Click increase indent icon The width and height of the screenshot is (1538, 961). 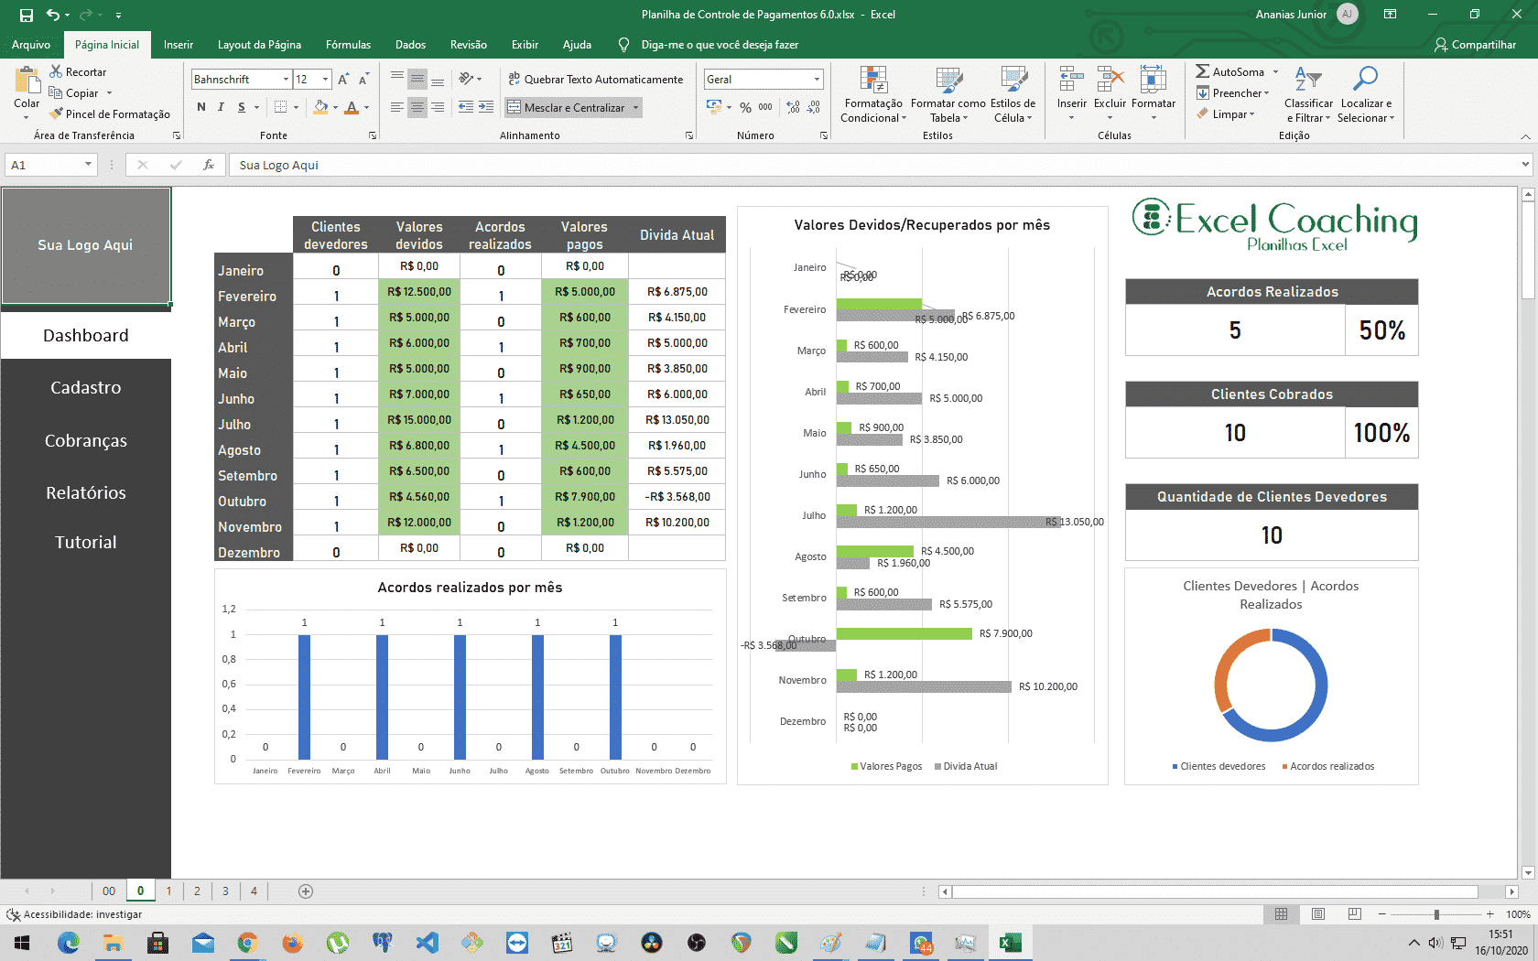coord(486,107)
